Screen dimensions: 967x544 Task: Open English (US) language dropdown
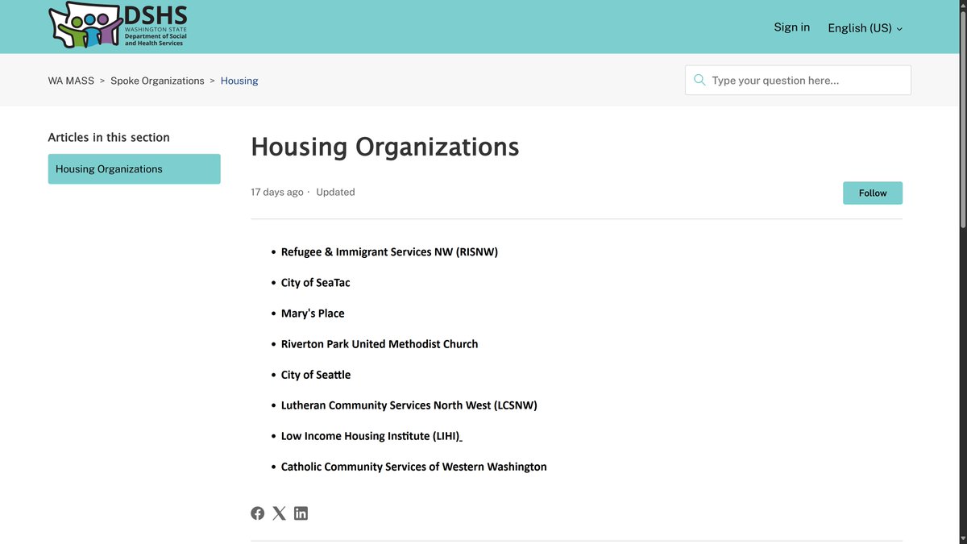pos(865,27)
